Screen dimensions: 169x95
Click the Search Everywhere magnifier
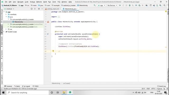pos(164,5)
